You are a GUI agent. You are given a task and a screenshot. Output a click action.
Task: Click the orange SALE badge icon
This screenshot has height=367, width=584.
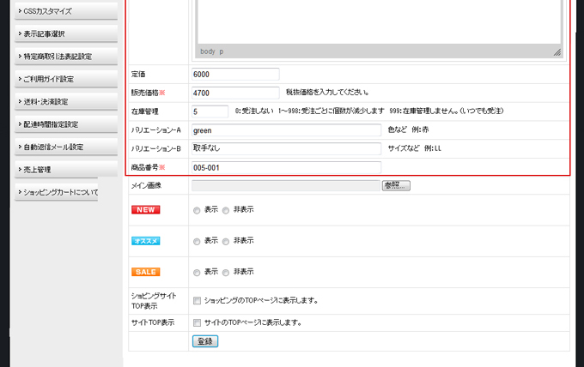pos(145,272)
